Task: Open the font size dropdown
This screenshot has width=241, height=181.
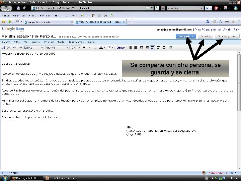Action: pyautogui.click(x=75, y=48)
